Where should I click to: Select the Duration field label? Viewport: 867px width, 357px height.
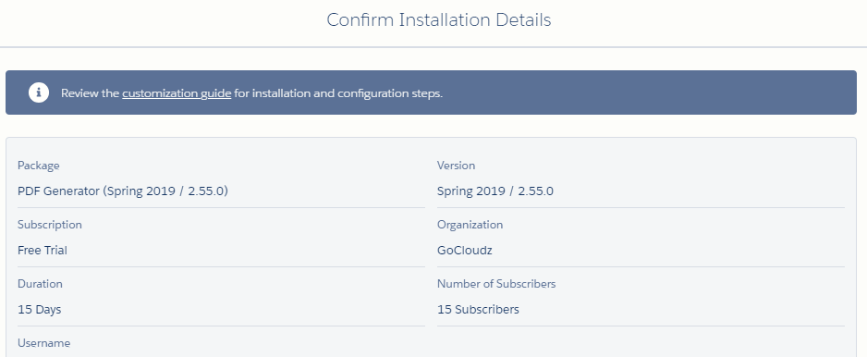point(40,283)
